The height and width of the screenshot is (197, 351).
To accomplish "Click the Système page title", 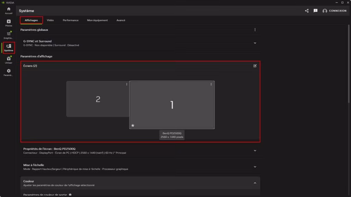I will point(26,11).
